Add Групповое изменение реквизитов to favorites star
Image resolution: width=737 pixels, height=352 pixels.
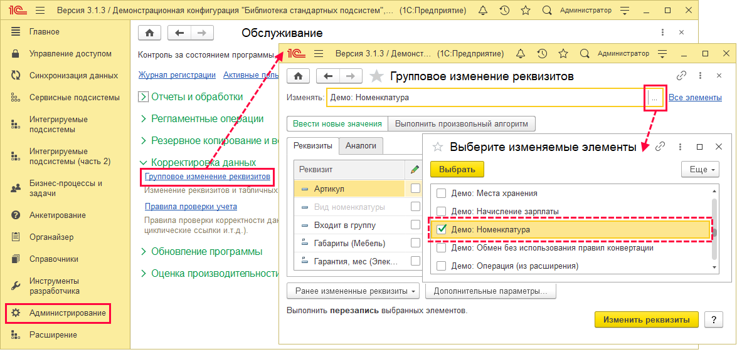376,76
